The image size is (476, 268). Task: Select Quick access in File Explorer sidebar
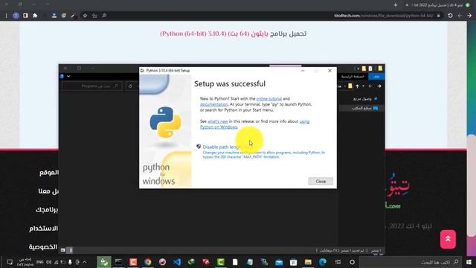364,99
